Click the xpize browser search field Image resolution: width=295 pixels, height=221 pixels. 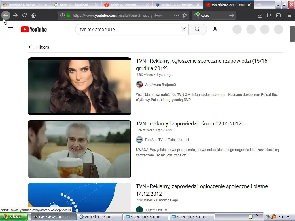click(214, 15)
